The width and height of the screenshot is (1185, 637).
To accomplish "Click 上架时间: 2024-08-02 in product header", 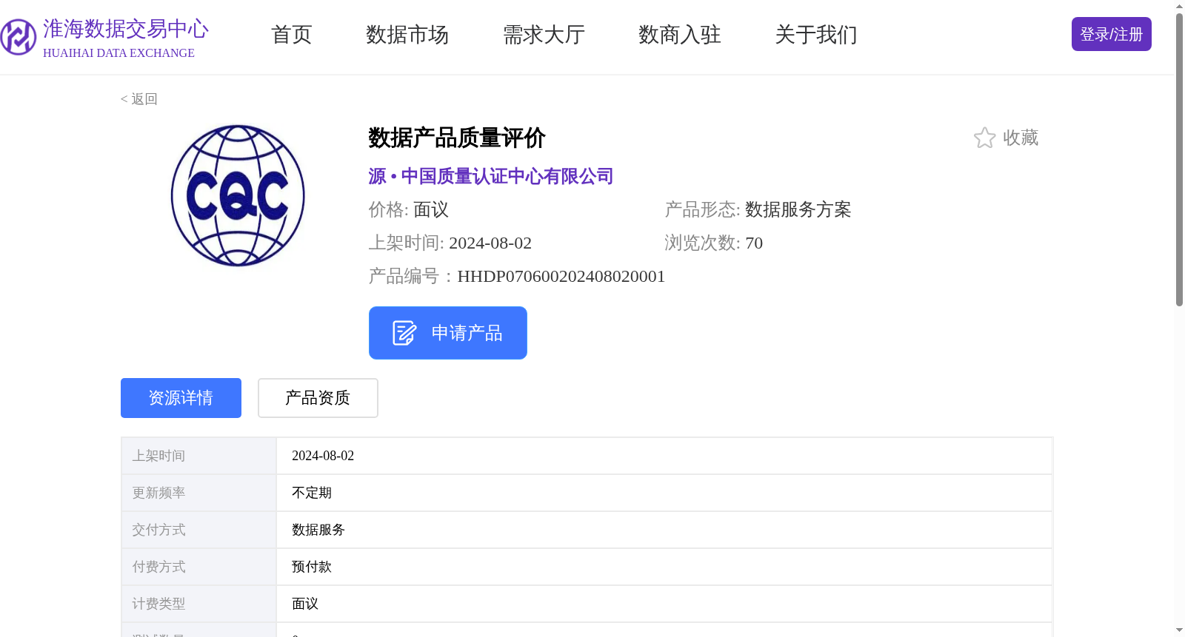I will 450,243.
